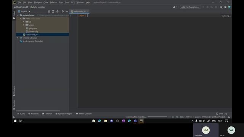Click the SA participant avatar
244x137 pixels.
click(x=231, y=130)
